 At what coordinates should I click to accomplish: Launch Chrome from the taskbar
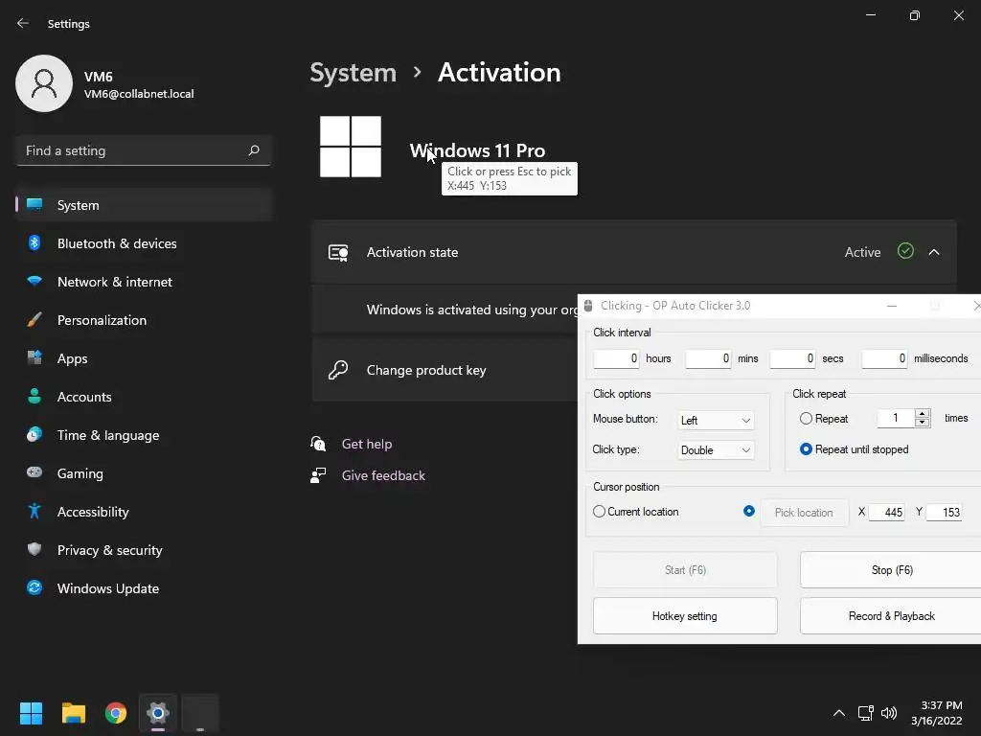(116, 713)
